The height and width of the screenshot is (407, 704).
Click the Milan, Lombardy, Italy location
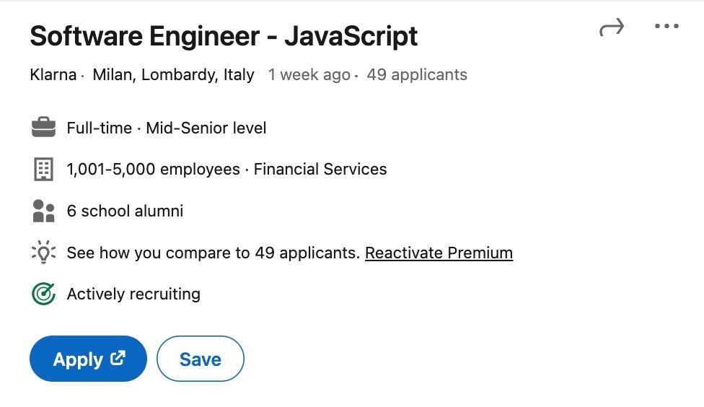pos(173,75)
